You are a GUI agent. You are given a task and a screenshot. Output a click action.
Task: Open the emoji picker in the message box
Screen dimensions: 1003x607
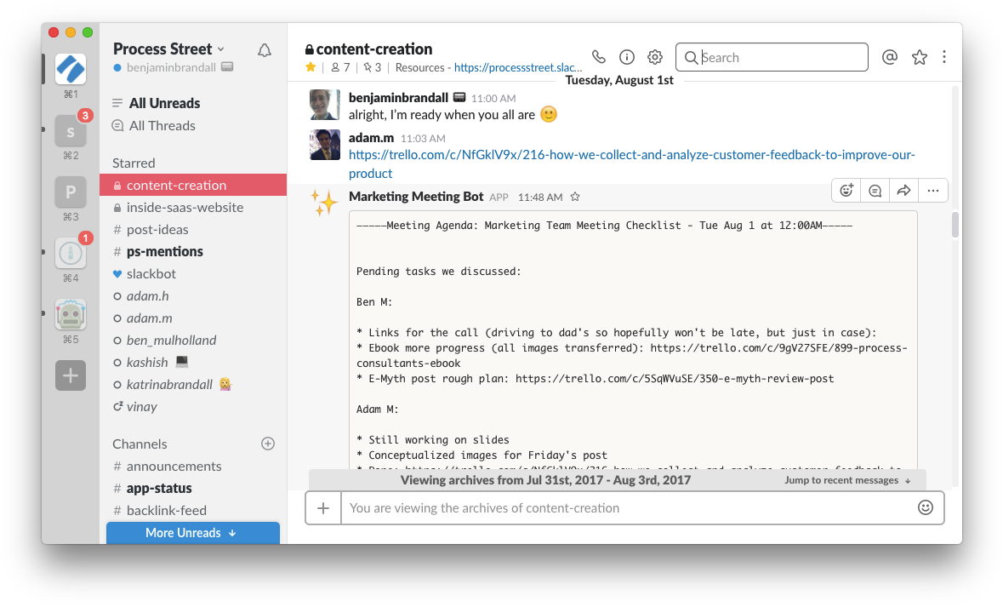click(x=926, y=507)
